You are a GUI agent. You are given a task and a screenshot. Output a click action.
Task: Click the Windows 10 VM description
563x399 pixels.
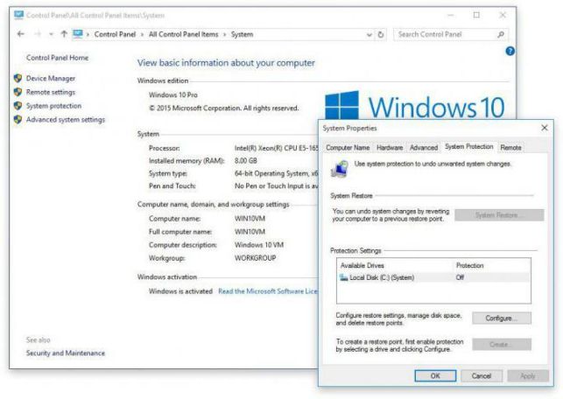259,245
